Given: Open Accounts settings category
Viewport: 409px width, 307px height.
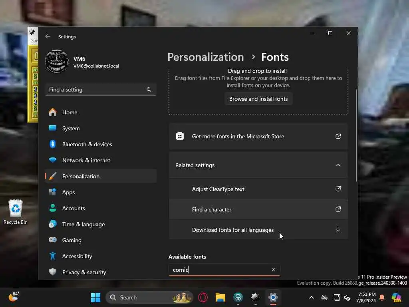Looking at the screenshot, I should [x=101, y=208].
